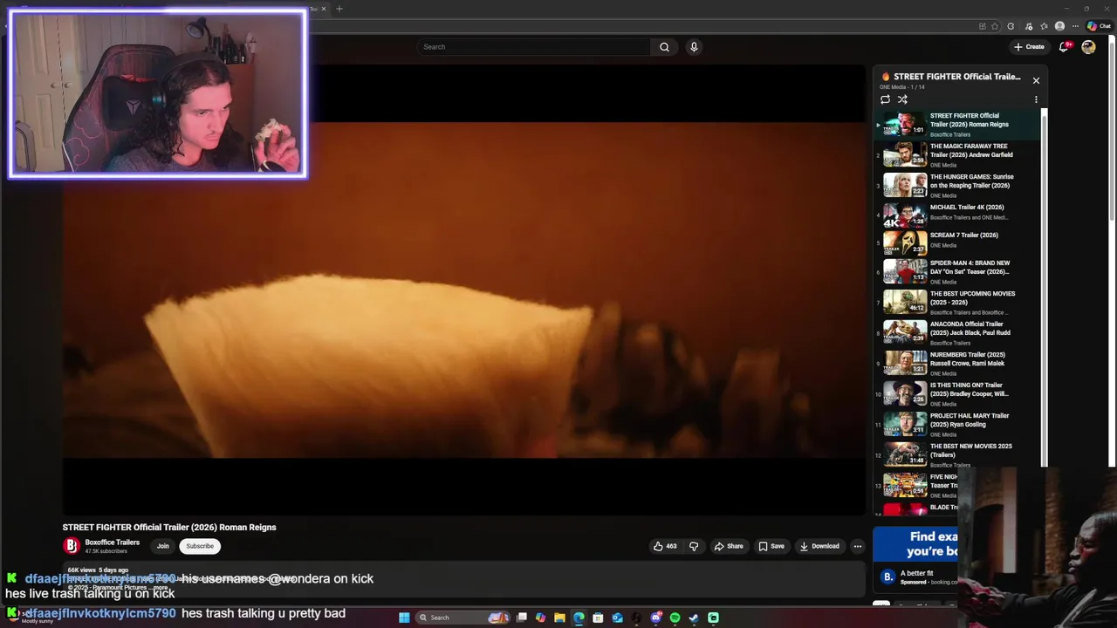Click the Create button
This screenshot has height=628, width=1117.
[1029, 47]
